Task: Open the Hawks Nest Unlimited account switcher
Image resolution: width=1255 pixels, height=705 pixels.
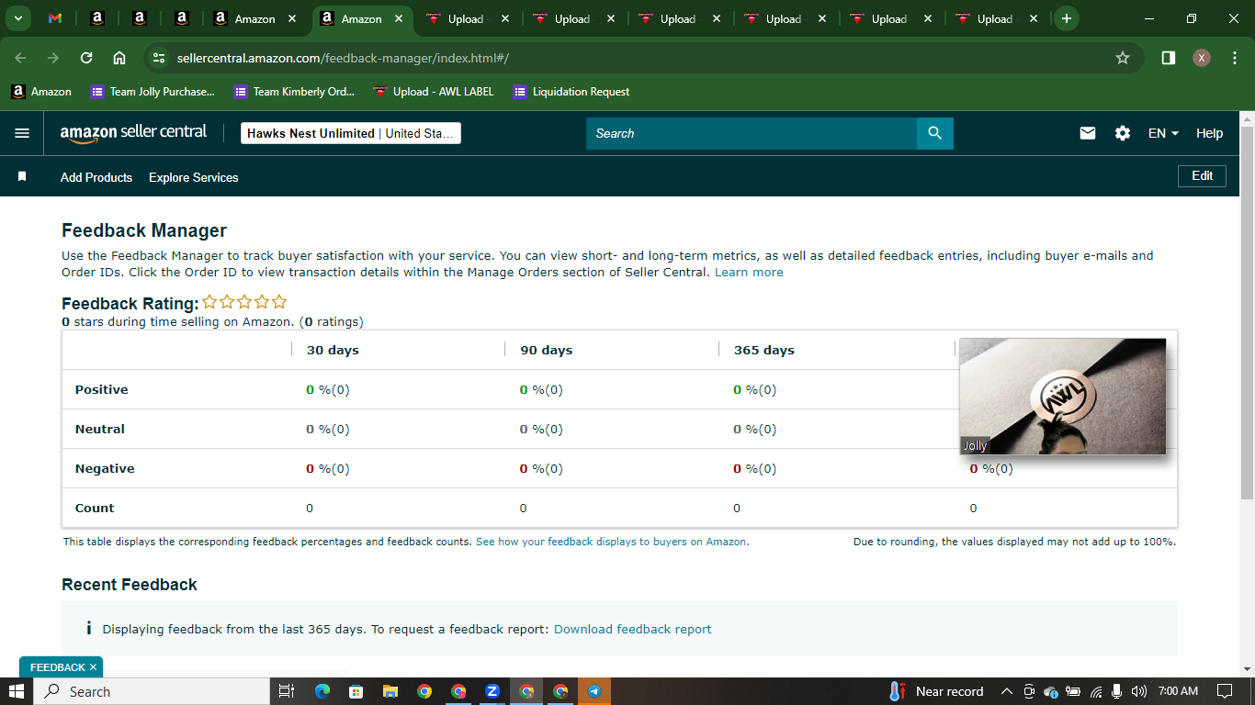Action: [351, 133]
